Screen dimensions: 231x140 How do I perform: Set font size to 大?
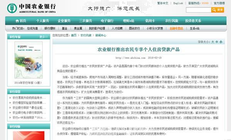pos(213,42)
